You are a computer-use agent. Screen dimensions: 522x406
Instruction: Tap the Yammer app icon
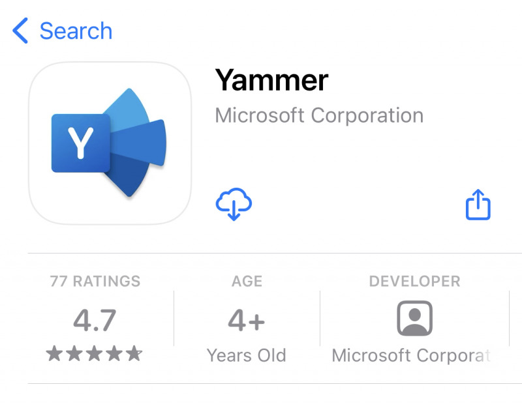pos(110,143)
